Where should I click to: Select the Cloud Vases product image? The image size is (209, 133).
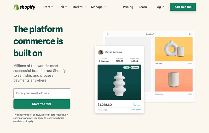(x=173, y=49)
